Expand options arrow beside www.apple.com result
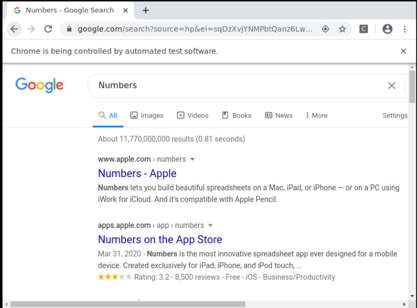 [193, 159]
